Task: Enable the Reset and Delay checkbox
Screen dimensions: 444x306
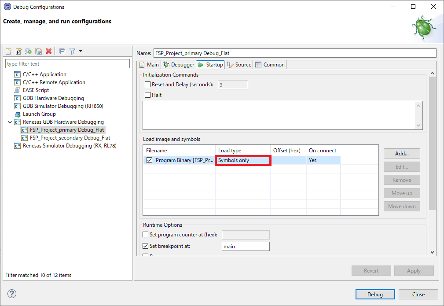Action: 147,85
